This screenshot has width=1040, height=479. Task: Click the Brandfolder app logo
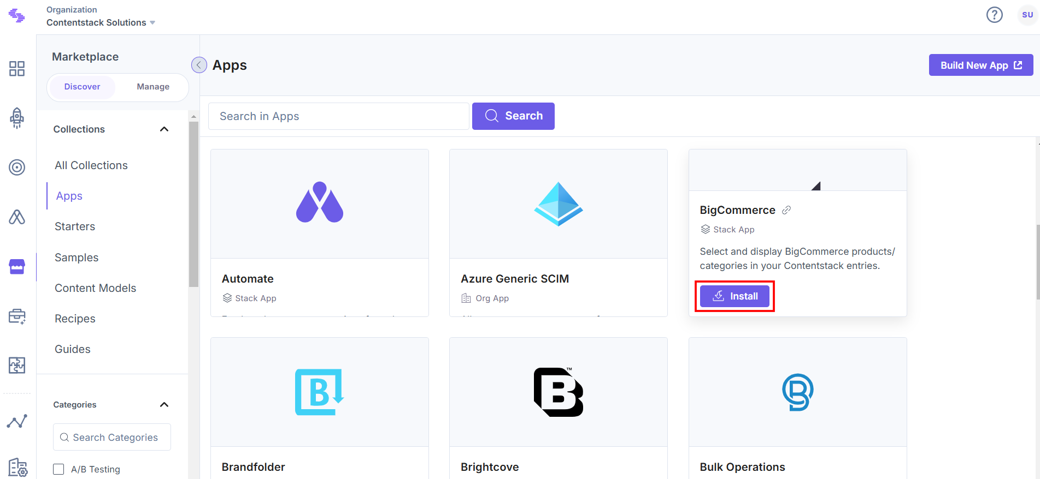click(320, 392)
